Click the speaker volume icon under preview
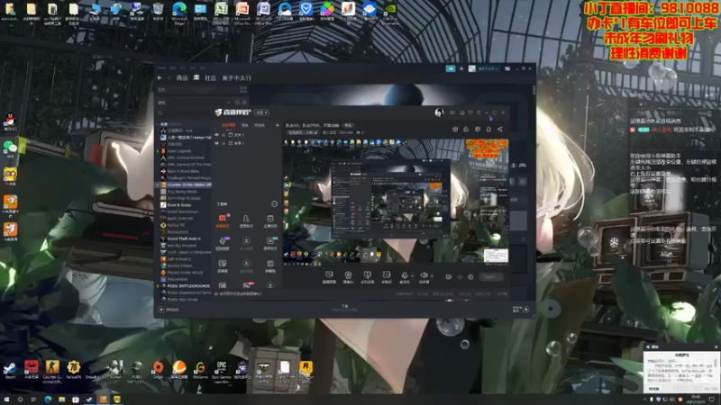Viewport: 721px width, 405px height. pyautogui.click(x=424, y=276)
